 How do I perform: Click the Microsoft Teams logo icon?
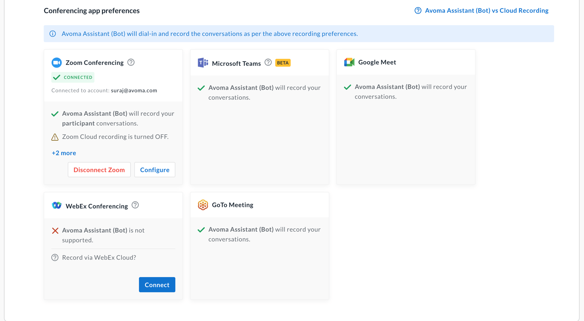pyautogui.click(x=203, y=63)
